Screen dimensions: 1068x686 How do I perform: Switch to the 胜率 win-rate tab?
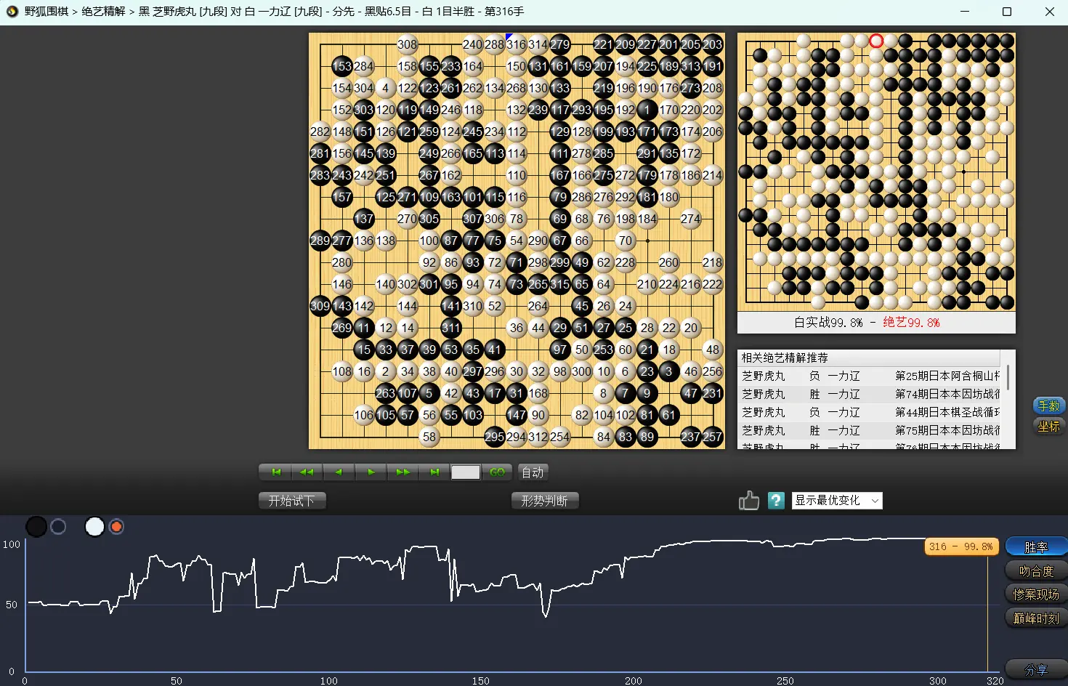click(x=1036, y=547)
